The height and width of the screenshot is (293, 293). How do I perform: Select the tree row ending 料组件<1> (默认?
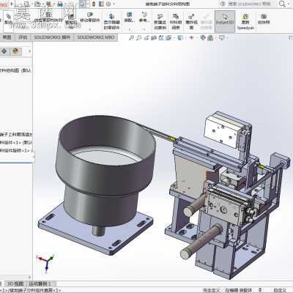point(16,142)
